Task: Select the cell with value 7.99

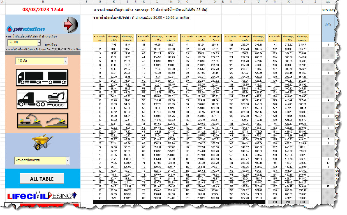Action: (x=114, y=45)
